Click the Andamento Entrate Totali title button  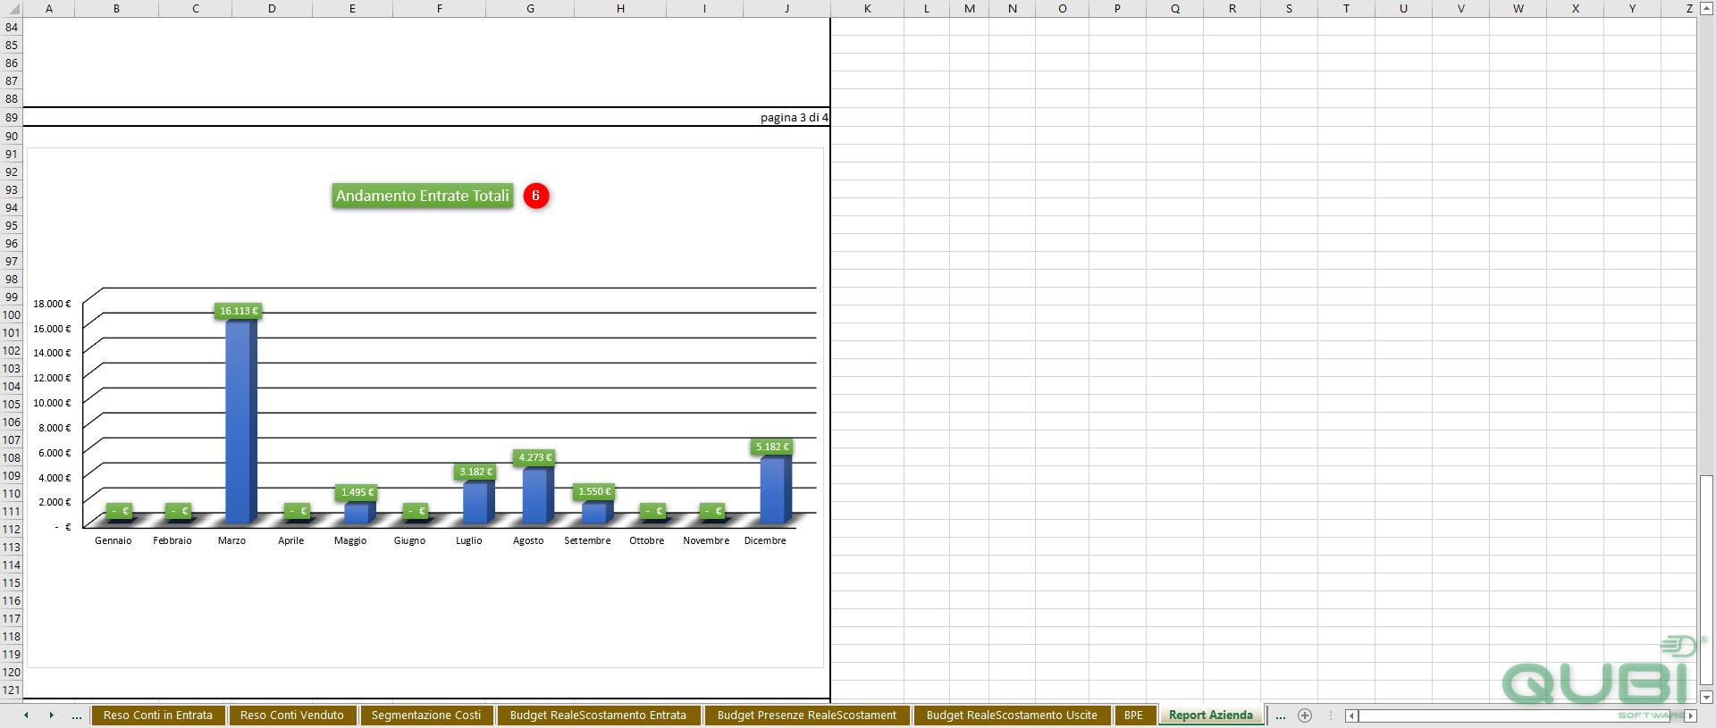pyautogui.click(x=423, y=196)
